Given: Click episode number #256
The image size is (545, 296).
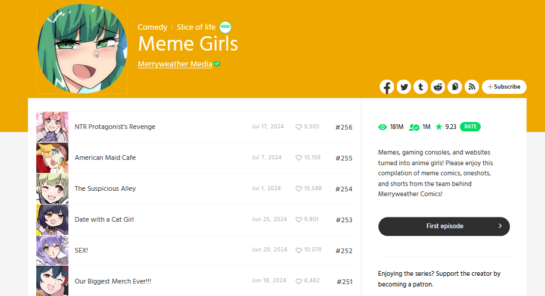Looking at the screenshot, I should [344, 128].
